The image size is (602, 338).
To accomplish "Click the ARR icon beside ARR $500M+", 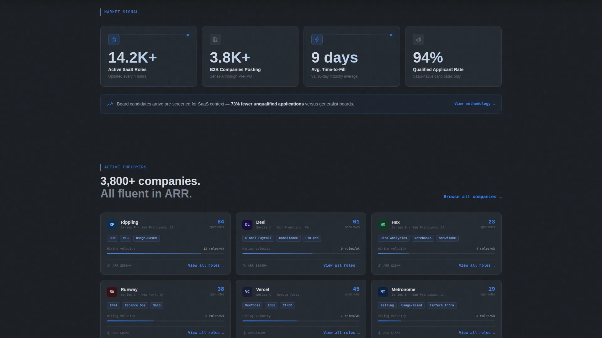I will [109, 266].
